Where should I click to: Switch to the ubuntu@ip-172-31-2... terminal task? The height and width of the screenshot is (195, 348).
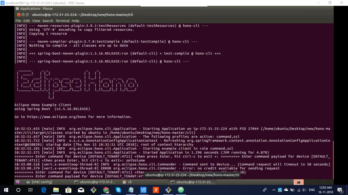pos(96,182)
